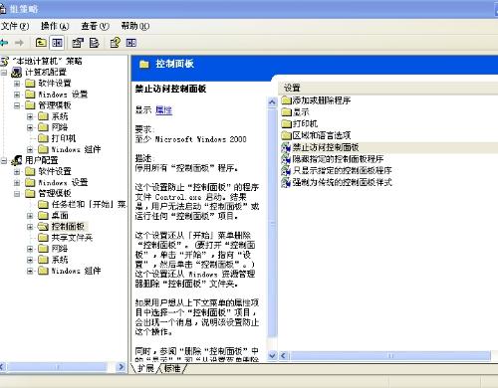Click description pane scroll up arrow

[x=272, y=101]
